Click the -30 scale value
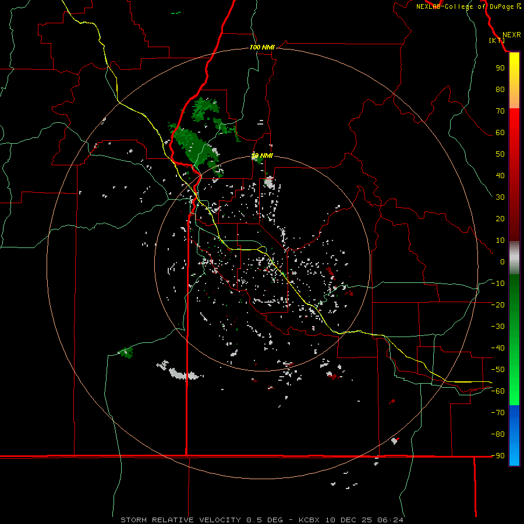The image size is (524, 524). pos(498,327)
